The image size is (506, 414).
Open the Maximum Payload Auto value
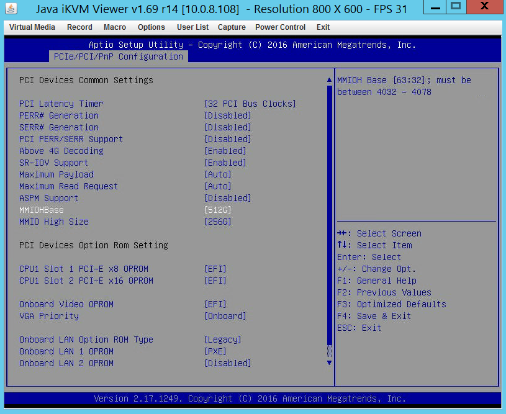(x=218, y=174)
